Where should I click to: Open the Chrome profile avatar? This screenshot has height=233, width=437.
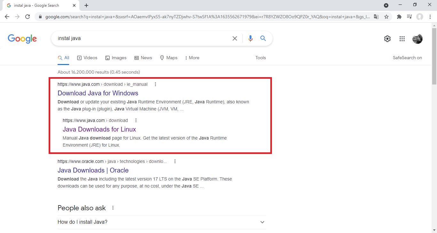(x=420, y=17)
